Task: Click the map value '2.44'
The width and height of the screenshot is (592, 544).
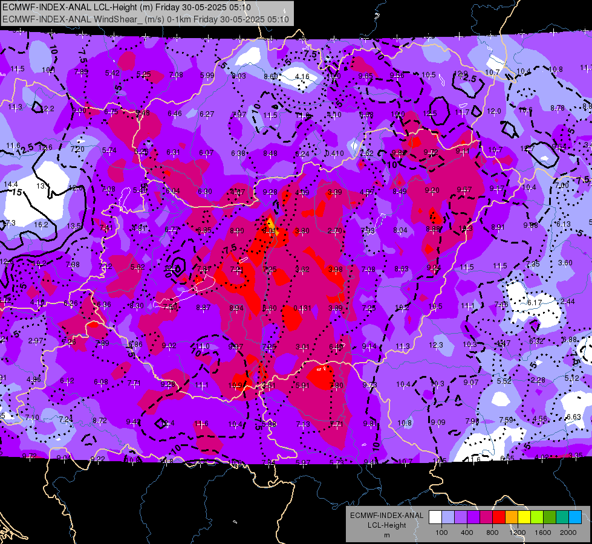Action: [x=567, y=302]
